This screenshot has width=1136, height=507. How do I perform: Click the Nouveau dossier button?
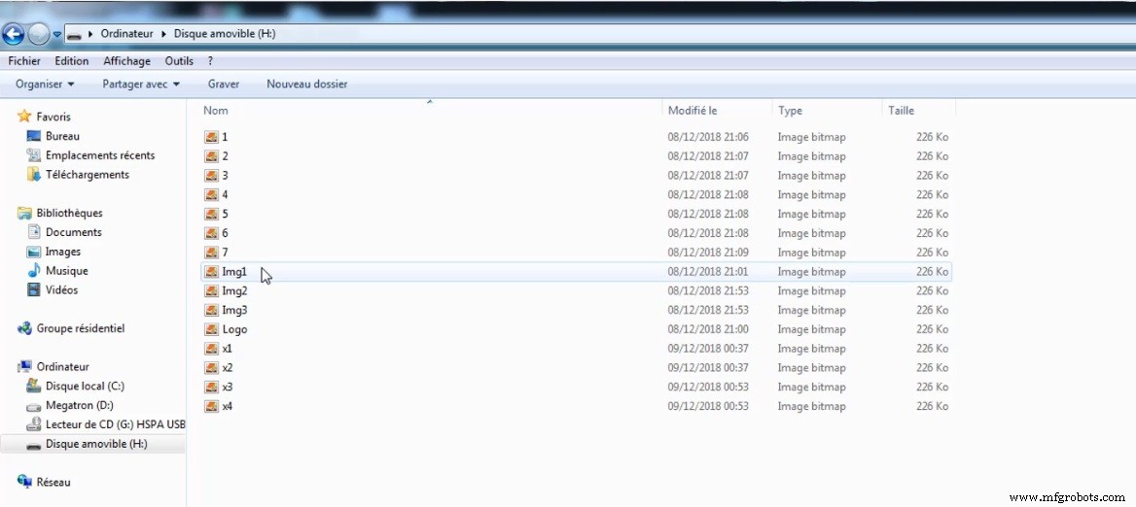[306, 84]
